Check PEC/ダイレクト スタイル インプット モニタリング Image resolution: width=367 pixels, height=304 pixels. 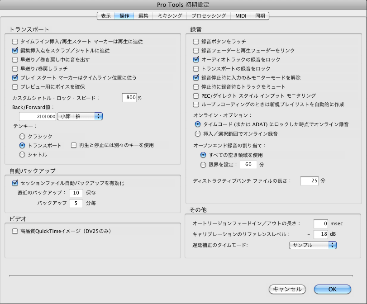196,96
